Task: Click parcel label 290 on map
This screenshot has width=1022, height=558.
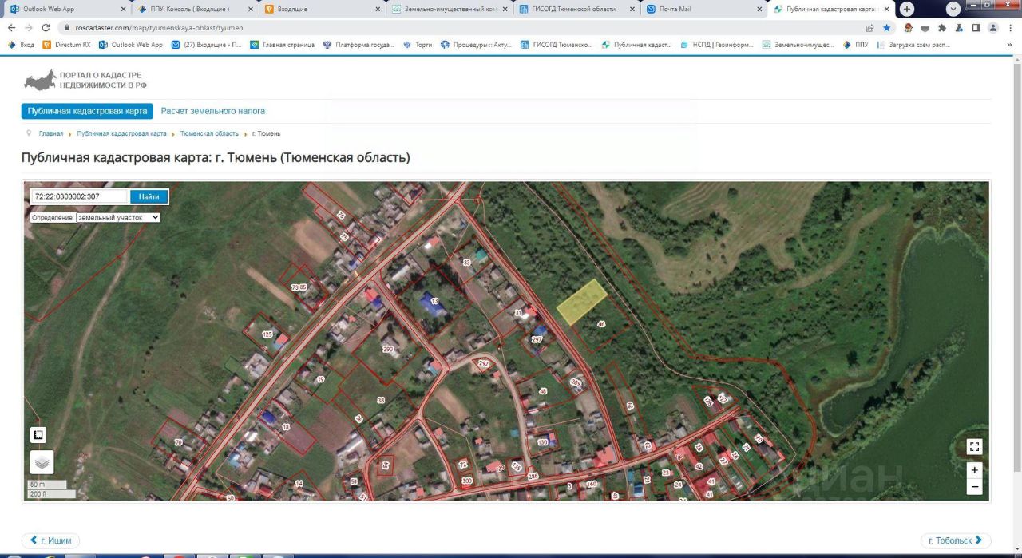Action: coord(389,350)
